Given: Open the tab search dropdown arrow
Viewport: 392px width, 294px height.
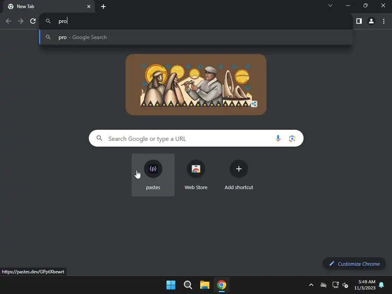Looking at the screenshot, I should click(330, 5).
